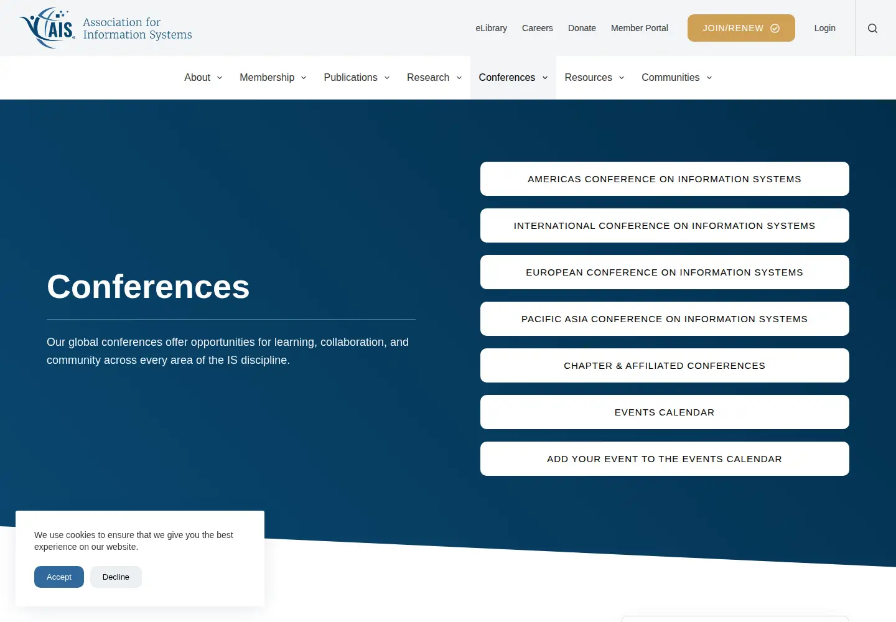Go to the eLibrary link
Viewport: 896px width, 622px height.
pyautogui.click(x=491, y=28)
